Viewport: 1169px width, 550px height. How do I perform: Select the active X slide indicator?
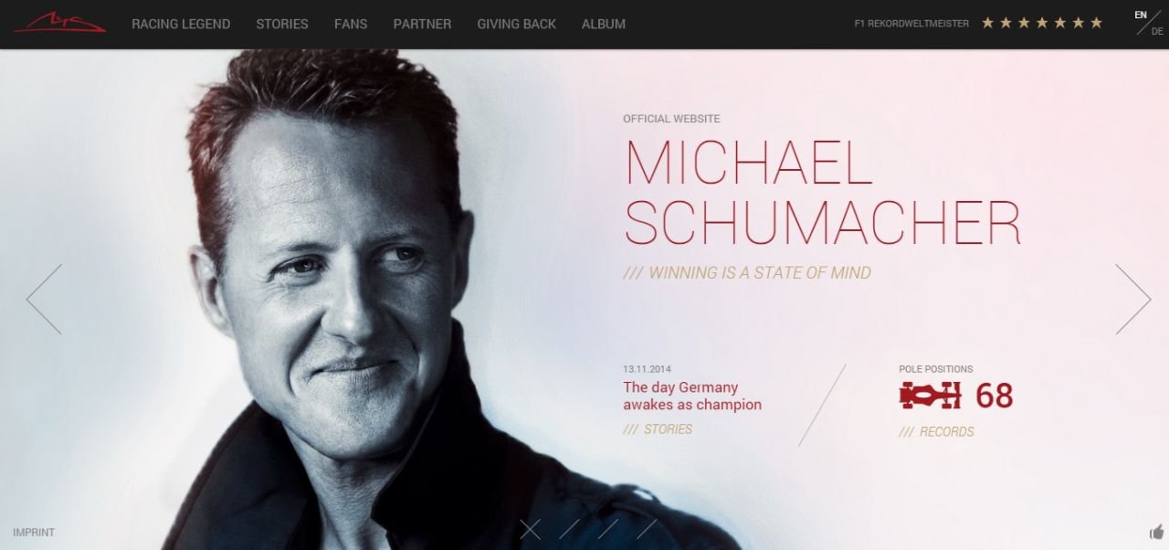coord(531,529)
